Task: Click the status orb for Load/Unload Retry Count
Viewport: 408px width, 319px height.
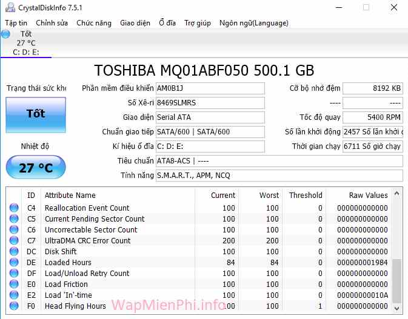Action: click(x=14, y=273)
